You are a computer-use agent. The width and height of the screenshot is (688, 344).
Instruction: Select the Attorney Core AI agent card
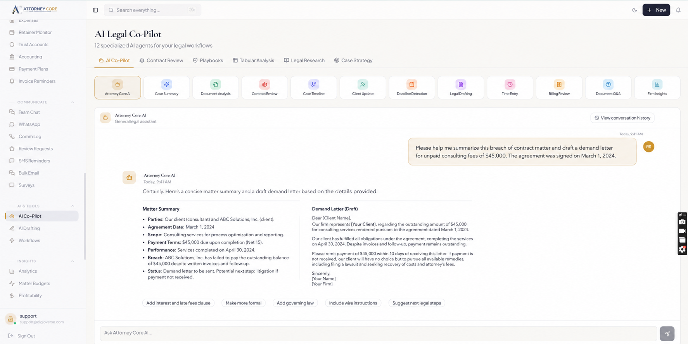coord(118,88)
